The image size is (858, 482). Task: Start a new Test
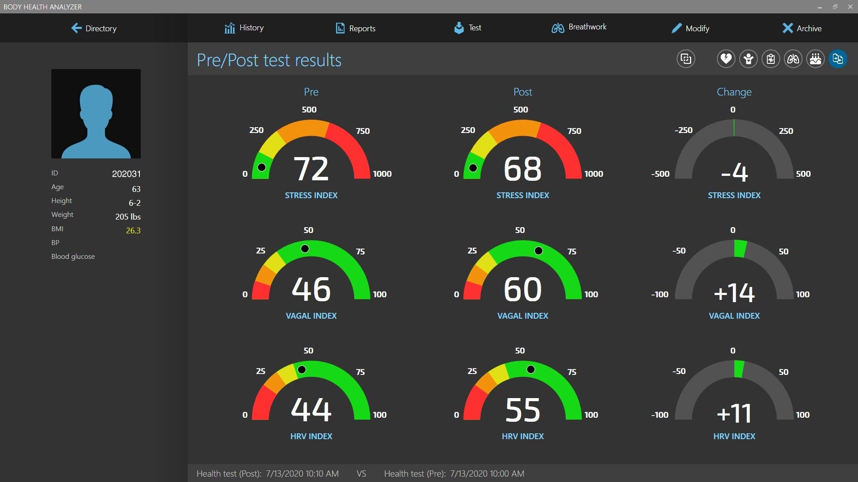(x=467, y=28)
